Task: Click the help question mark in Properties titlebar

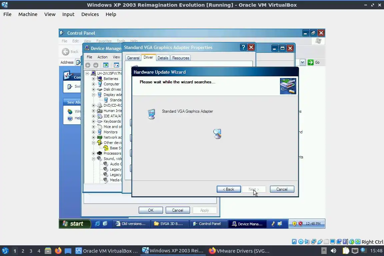Action: click(243, 47)
